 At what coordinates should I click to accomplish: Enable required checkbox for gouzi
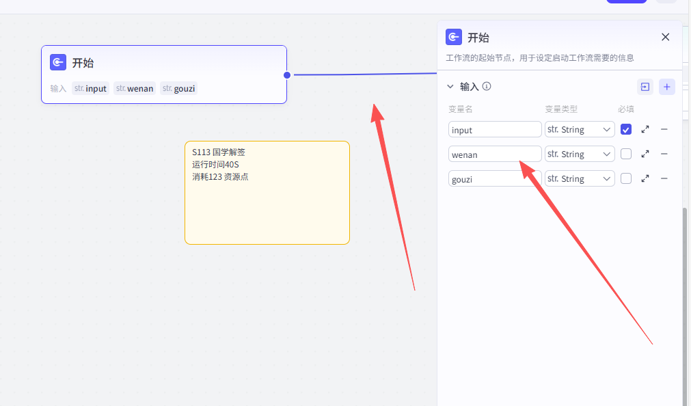click(626, 178)
